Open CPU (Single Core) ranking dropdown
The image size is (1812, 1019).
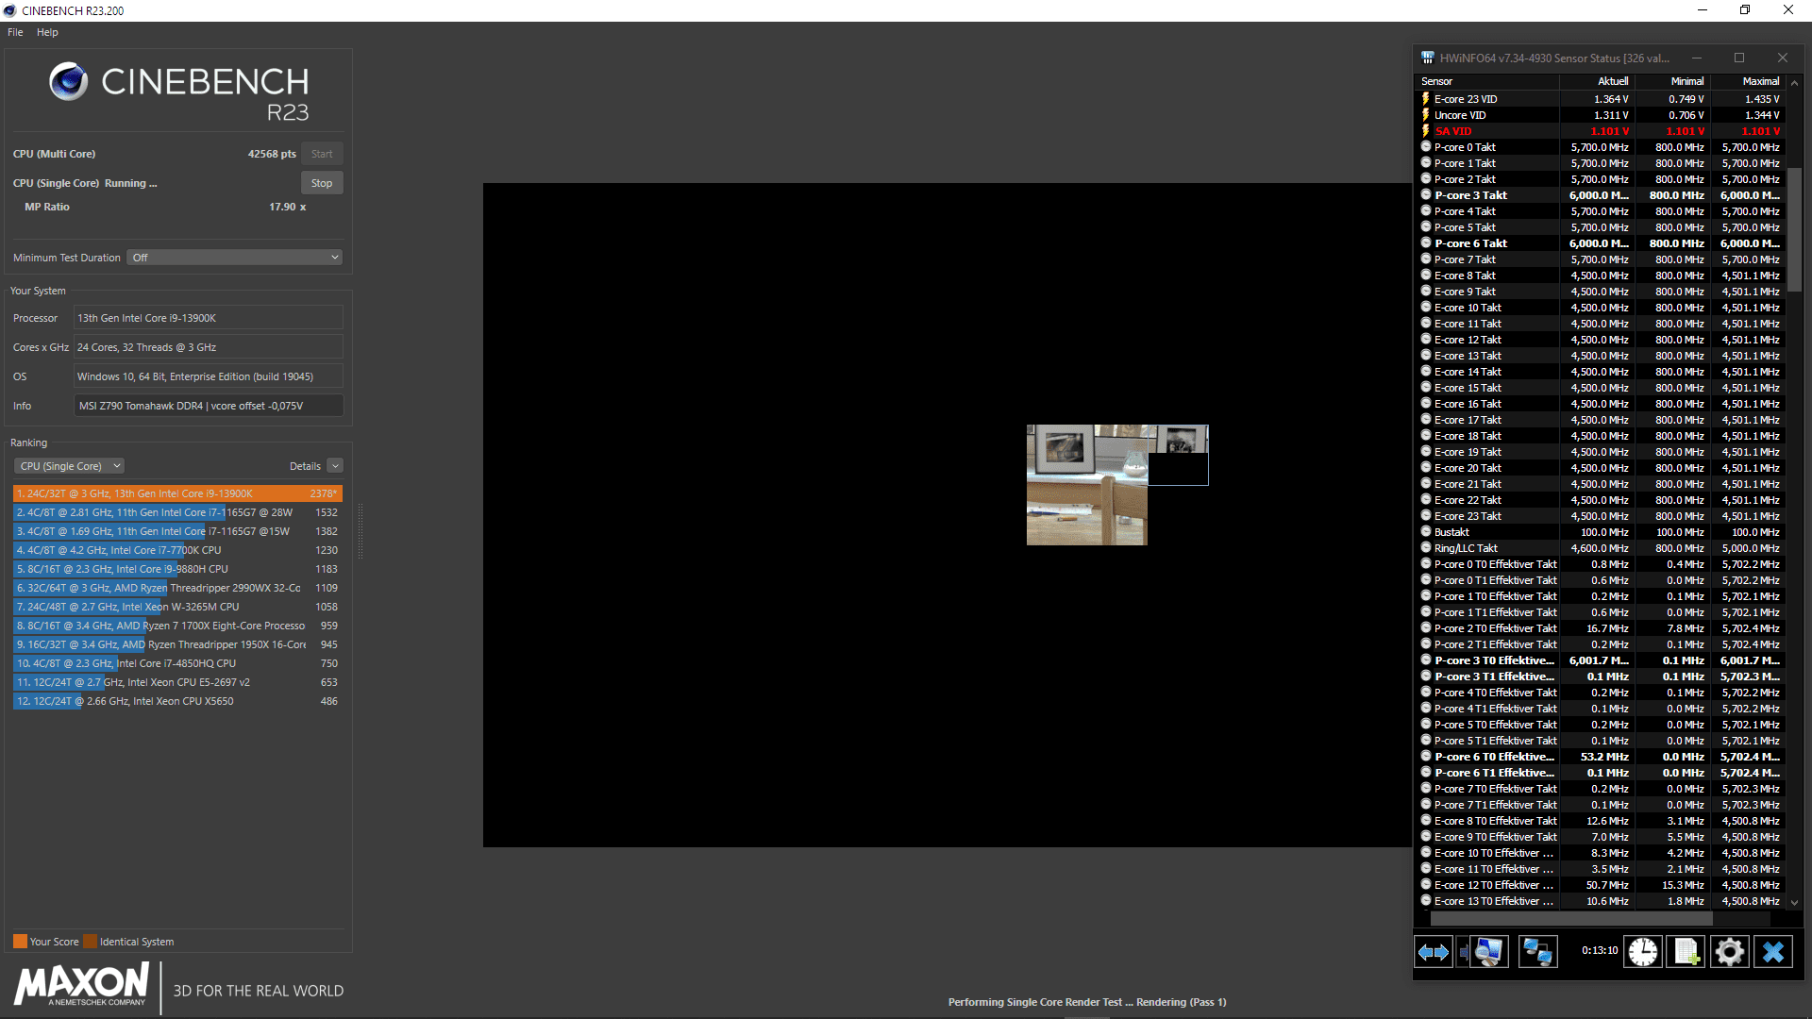coord(69,466)
